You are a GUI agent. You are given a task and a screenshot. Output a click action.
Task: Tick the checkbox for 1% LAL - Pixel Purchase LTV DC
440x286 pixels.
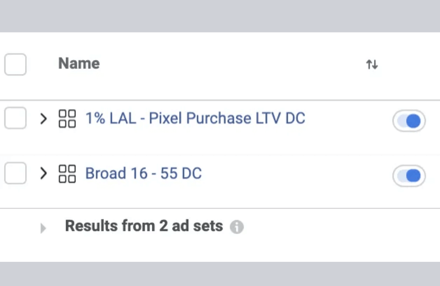(15, 119)
